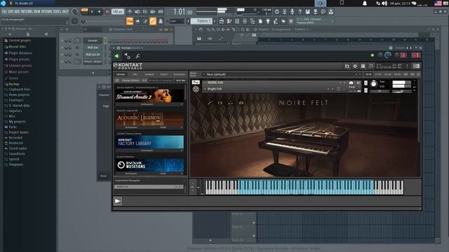Open the PATTERNS menu
This screenshot has height=252, width=449.
tap(27, 12)
